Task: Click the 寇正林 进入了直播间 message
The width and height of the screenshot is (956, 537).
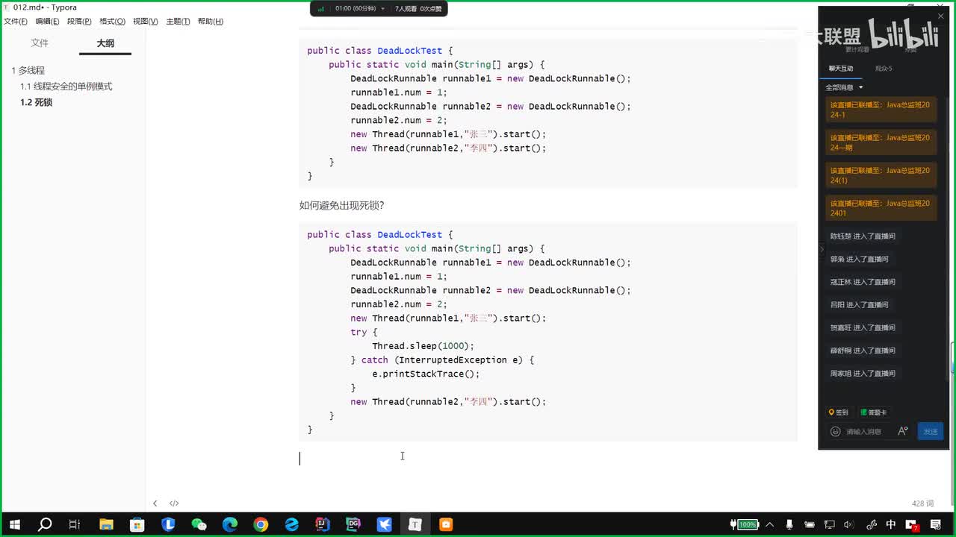Action: (863, 282)
